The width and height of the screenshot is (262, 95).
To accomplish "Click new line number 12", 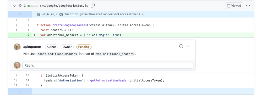I will 28,85.
